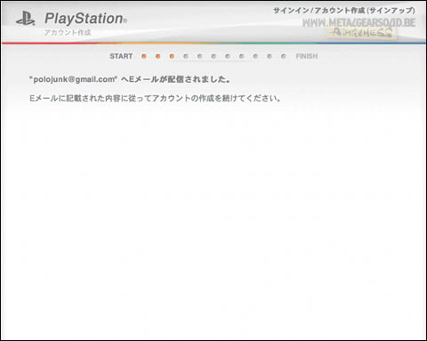Click the PlayStation wordmark in header
427x341 pixels.
point(86,19)
